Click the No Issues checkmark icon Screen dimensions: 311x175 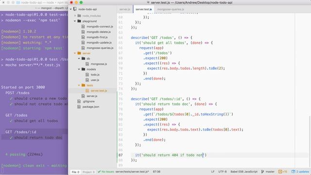(99, 172)
